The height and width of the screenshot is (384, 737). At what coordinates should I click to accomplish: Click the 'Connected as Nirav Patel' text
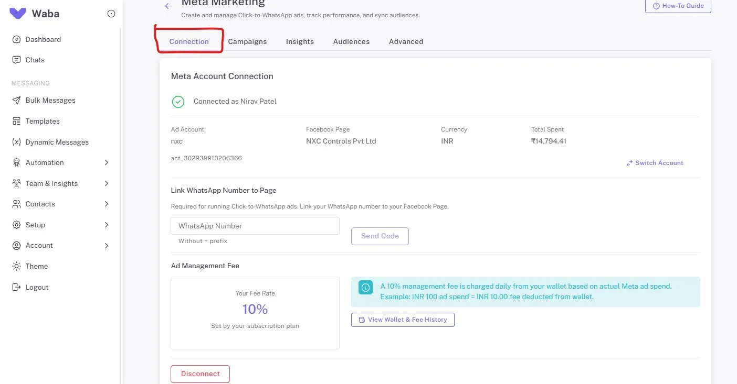(235, 101)
